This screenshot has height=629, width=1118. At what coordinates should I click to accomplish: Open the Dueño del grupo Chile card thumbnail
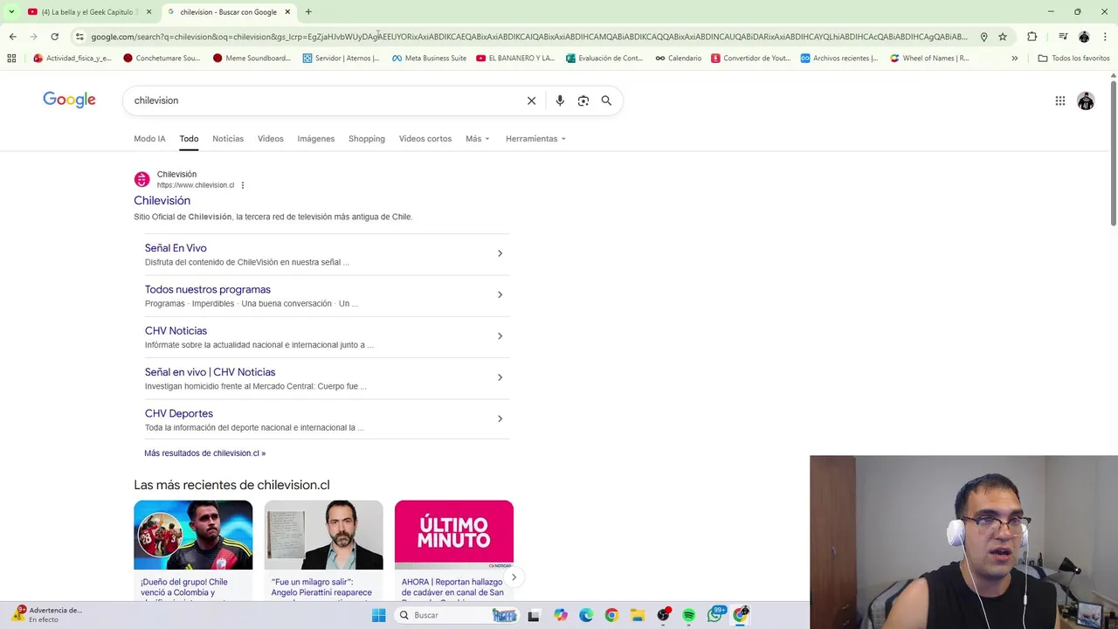(x=193, y=535)
